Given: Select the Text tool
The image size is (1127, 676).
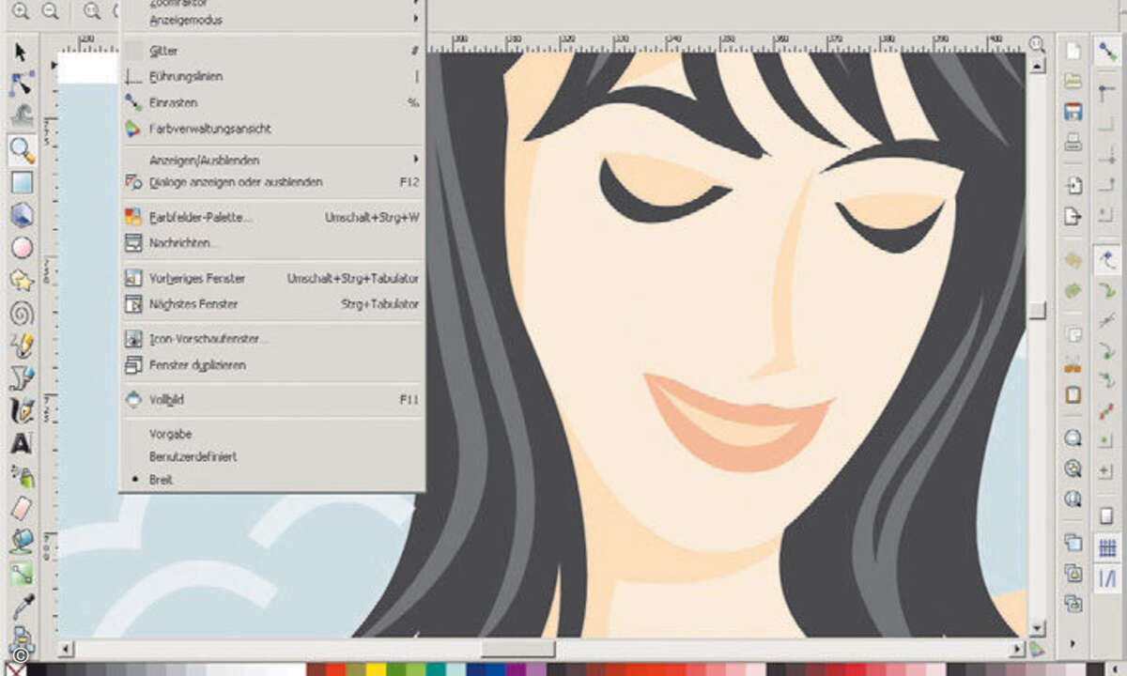Looking at the screenshot, I should point(21,443).
